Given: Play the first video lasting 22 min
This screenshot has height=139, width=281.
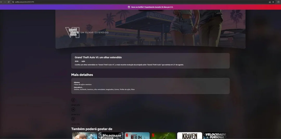Looking at the screenshot, I should (73, 100).
